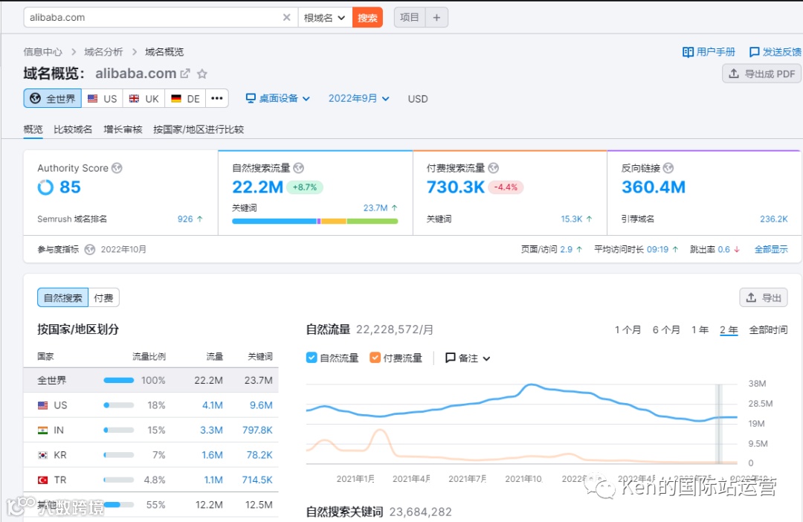The height and width of the screenshot is (522, 803).
Task: Uncheck 自然流量 checkbox
Action: coord(312,358)
